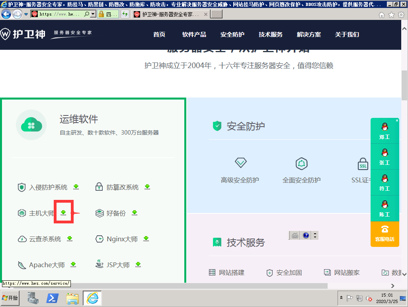Launch PowerShell from the taskbar

pyautogui.click(x=53, y=298)
